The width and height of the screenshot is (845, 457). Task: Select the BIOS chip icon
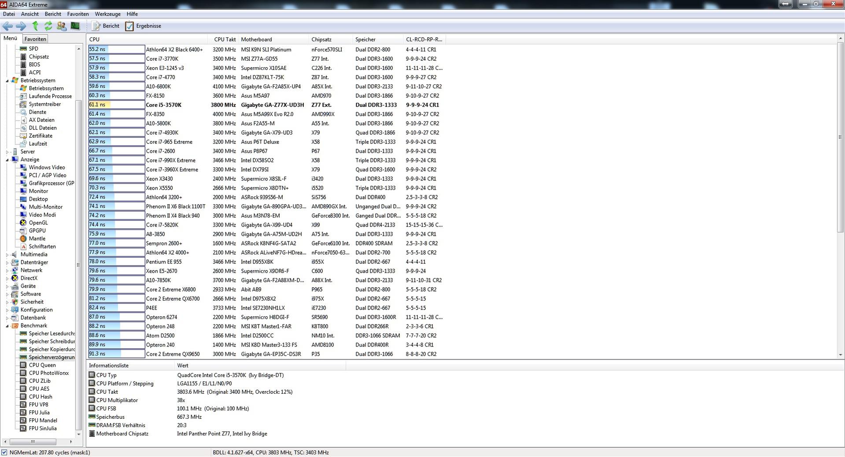[23, 65]
